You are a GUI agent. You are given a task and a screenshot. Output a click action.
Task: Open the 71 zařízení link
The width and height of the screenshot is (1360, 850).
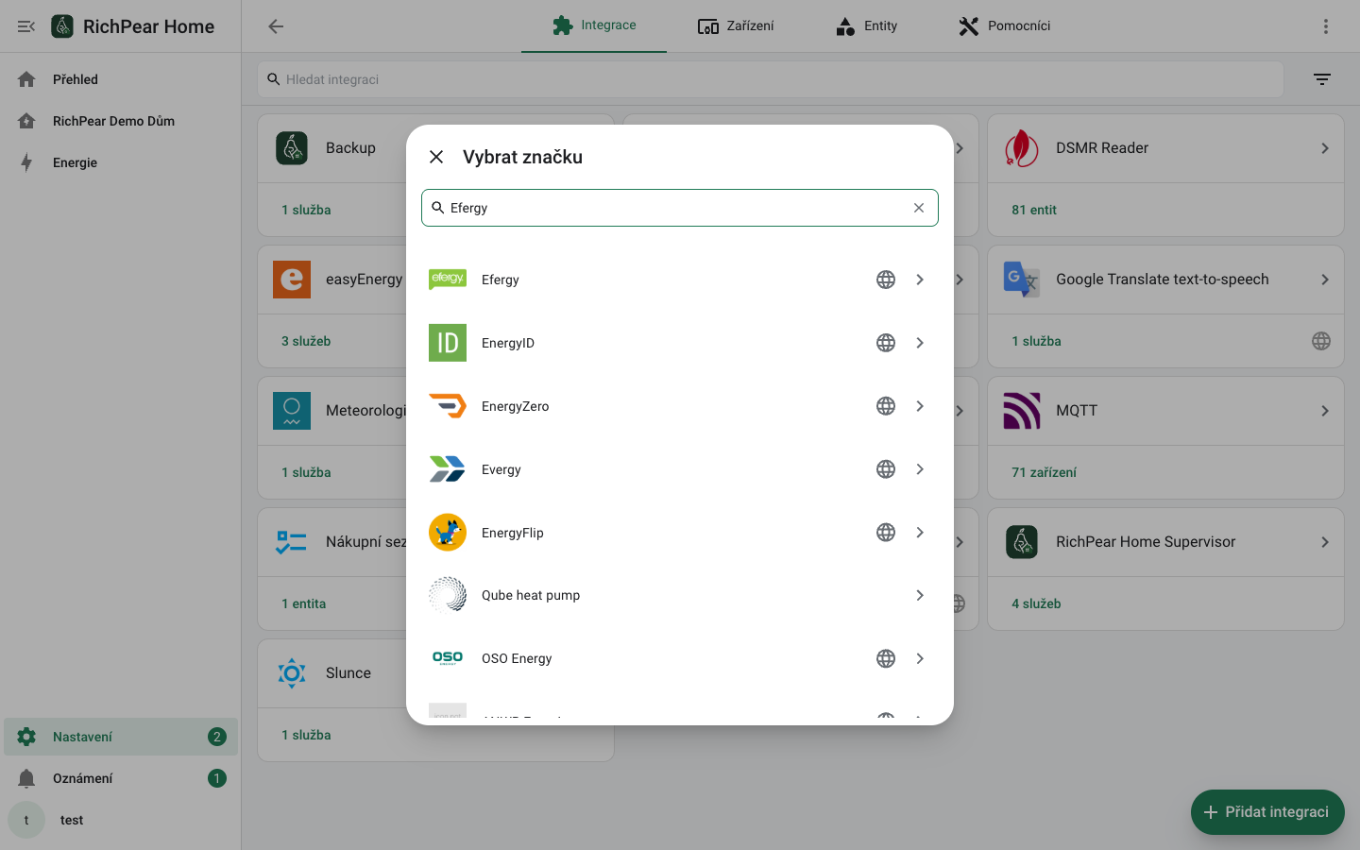(x=1044, y=472)
